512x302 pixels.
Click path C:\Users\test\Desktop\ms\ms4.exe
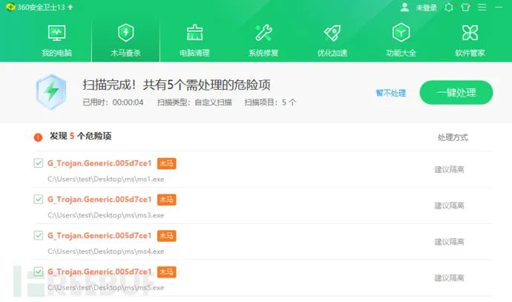click(x=106, y=252)
